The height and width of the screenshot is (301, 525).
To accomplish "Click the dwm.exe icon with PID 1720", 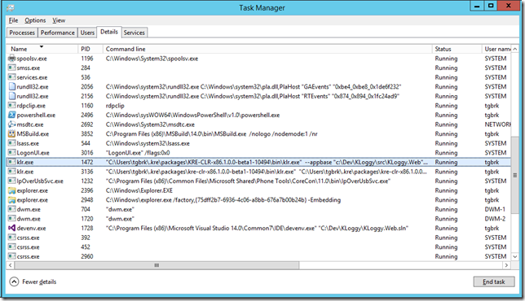I will [11, 219].
